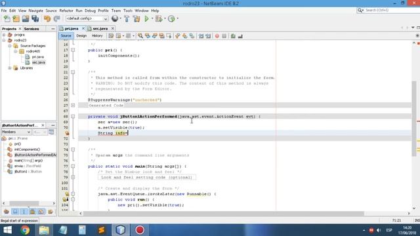
Task: Click the Last Edit icon in editor toolbar
Action: click(x=111, y=36)
